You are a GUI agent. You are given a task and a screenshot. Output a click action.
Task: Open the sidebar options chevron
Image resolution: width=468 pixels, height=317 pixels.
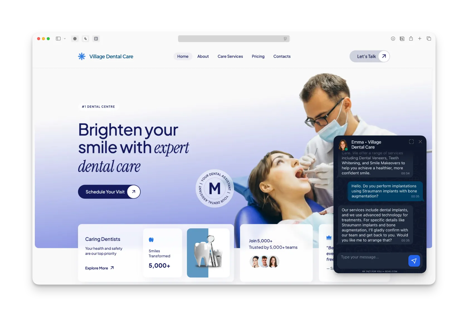[x=65, y=39]
